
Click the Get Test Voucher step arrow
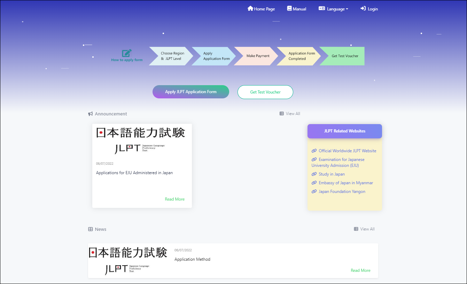tap(342, 56)
